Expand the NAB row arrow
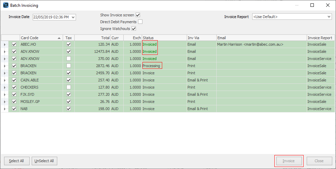Viewport: 336px width, 169px height. pyautogui.click(x=5, y=109)
